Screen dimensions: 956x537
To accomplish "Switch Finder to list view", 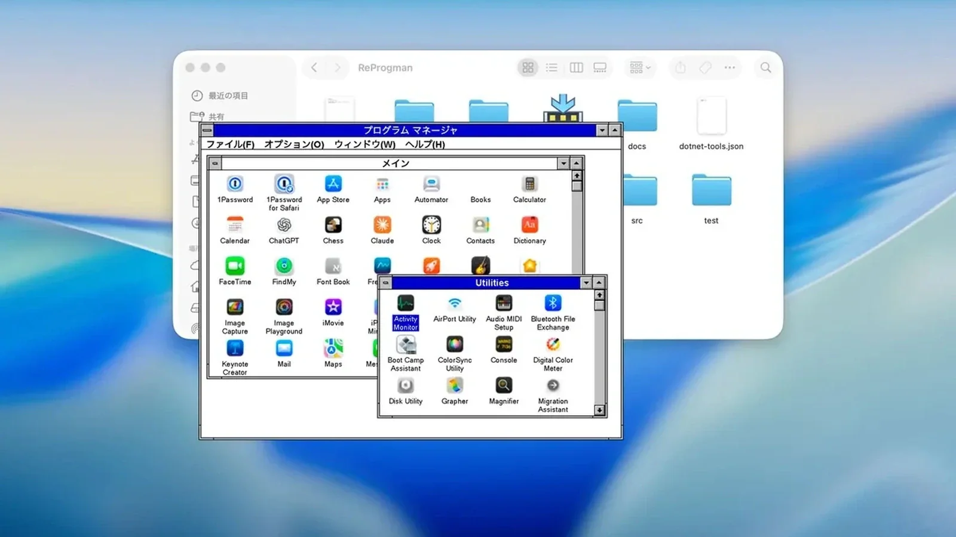I will click(551, 67).
